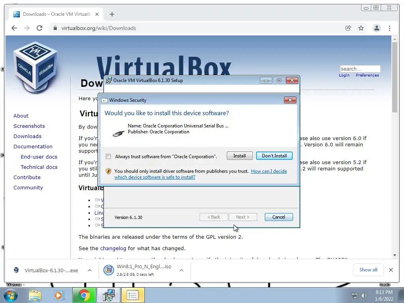404x303 pixels.
Task: Click the Don't Install button
Action: 274,155
